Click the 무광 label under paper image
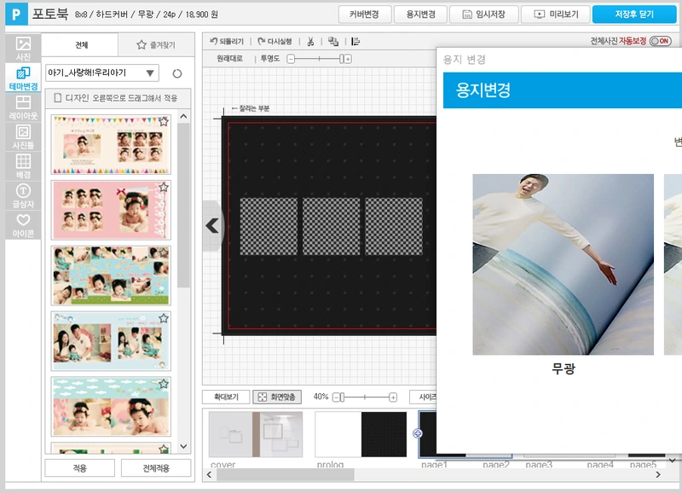 [x=564, y=368]
